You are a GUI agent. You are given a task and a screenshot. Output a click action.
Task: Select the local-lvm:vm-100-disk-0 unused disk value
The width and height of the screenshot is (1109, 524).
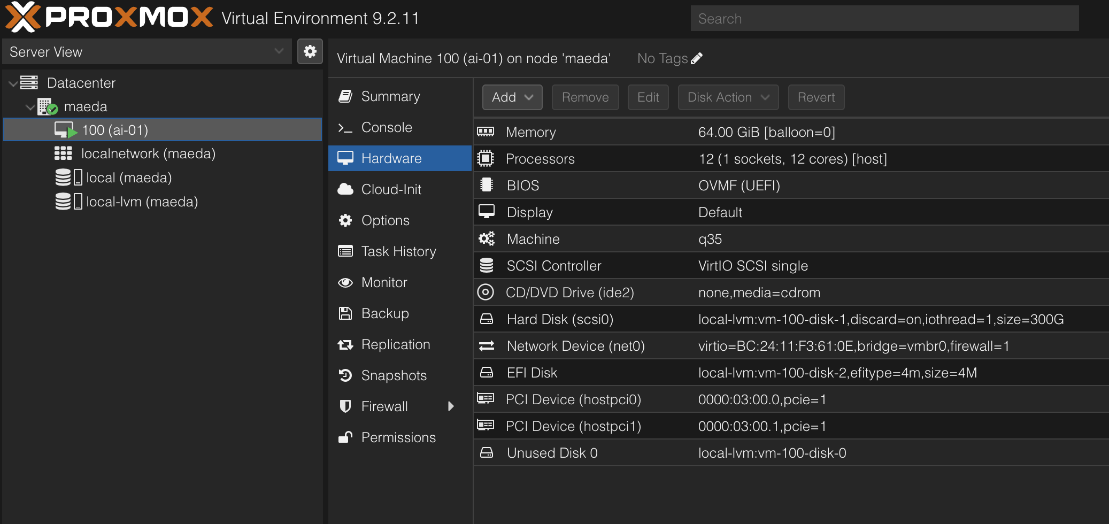pyautogui.click(x=772, y=453)
